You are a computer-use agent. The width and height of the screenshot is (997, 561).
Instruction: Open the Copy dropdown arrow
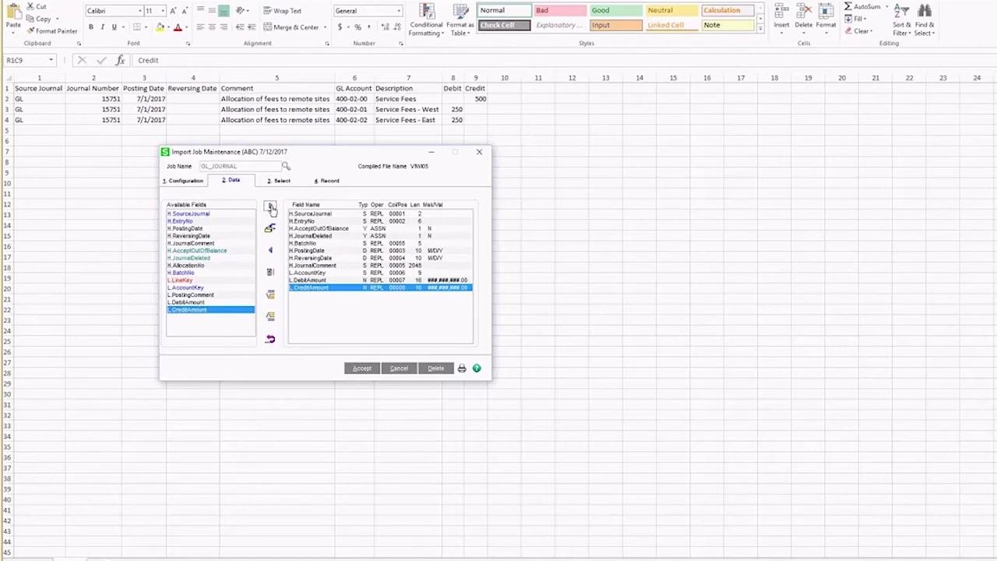coord(58,19)
